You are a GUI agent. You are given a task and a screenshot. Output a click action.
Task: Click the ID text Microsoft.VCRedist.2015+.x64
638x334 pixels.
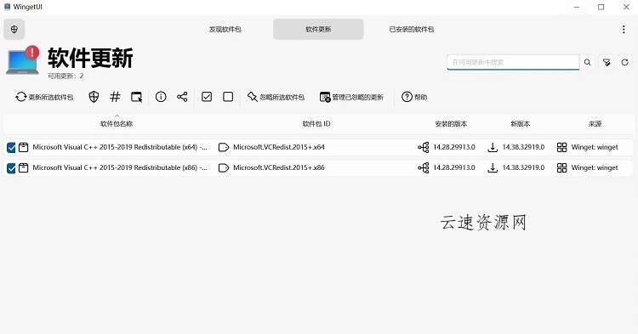(x=279, y=147)
